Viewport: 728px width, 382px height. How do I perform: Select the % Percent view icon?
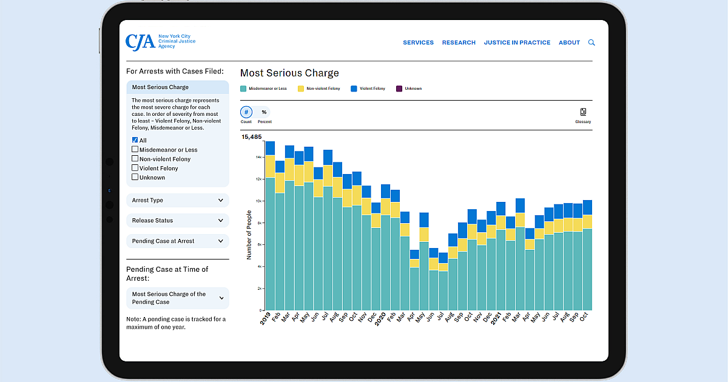point(264,113)
